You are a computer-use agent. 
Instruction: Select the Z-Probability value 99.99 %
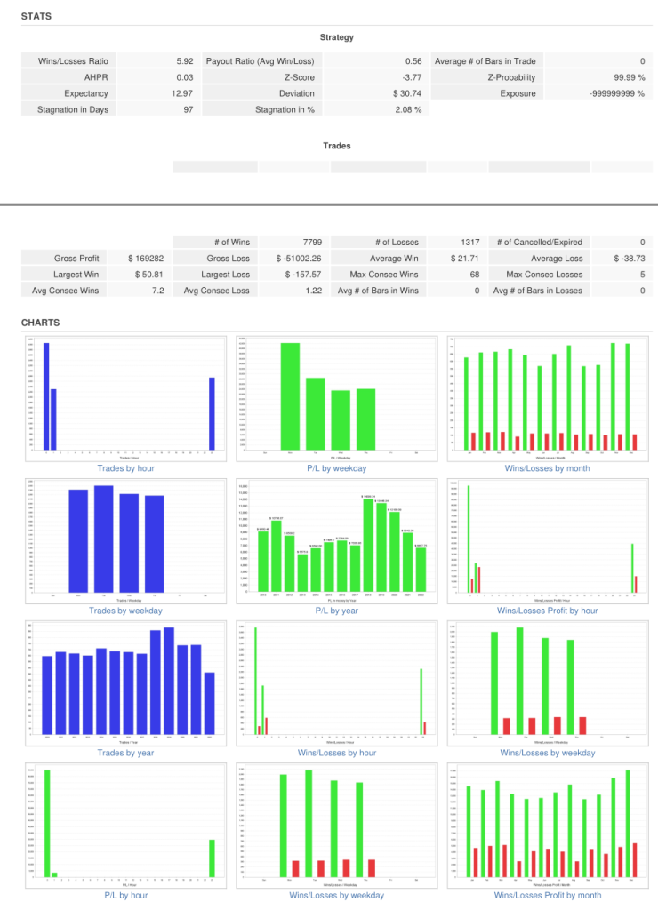(x=629, y=77)
